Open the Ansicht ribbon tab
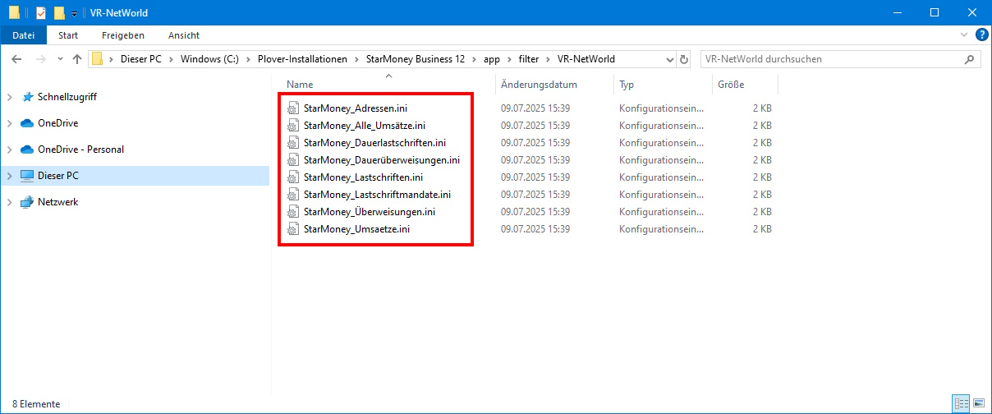The width and height of the screenshot is (992, 414). tap(184, 35)
